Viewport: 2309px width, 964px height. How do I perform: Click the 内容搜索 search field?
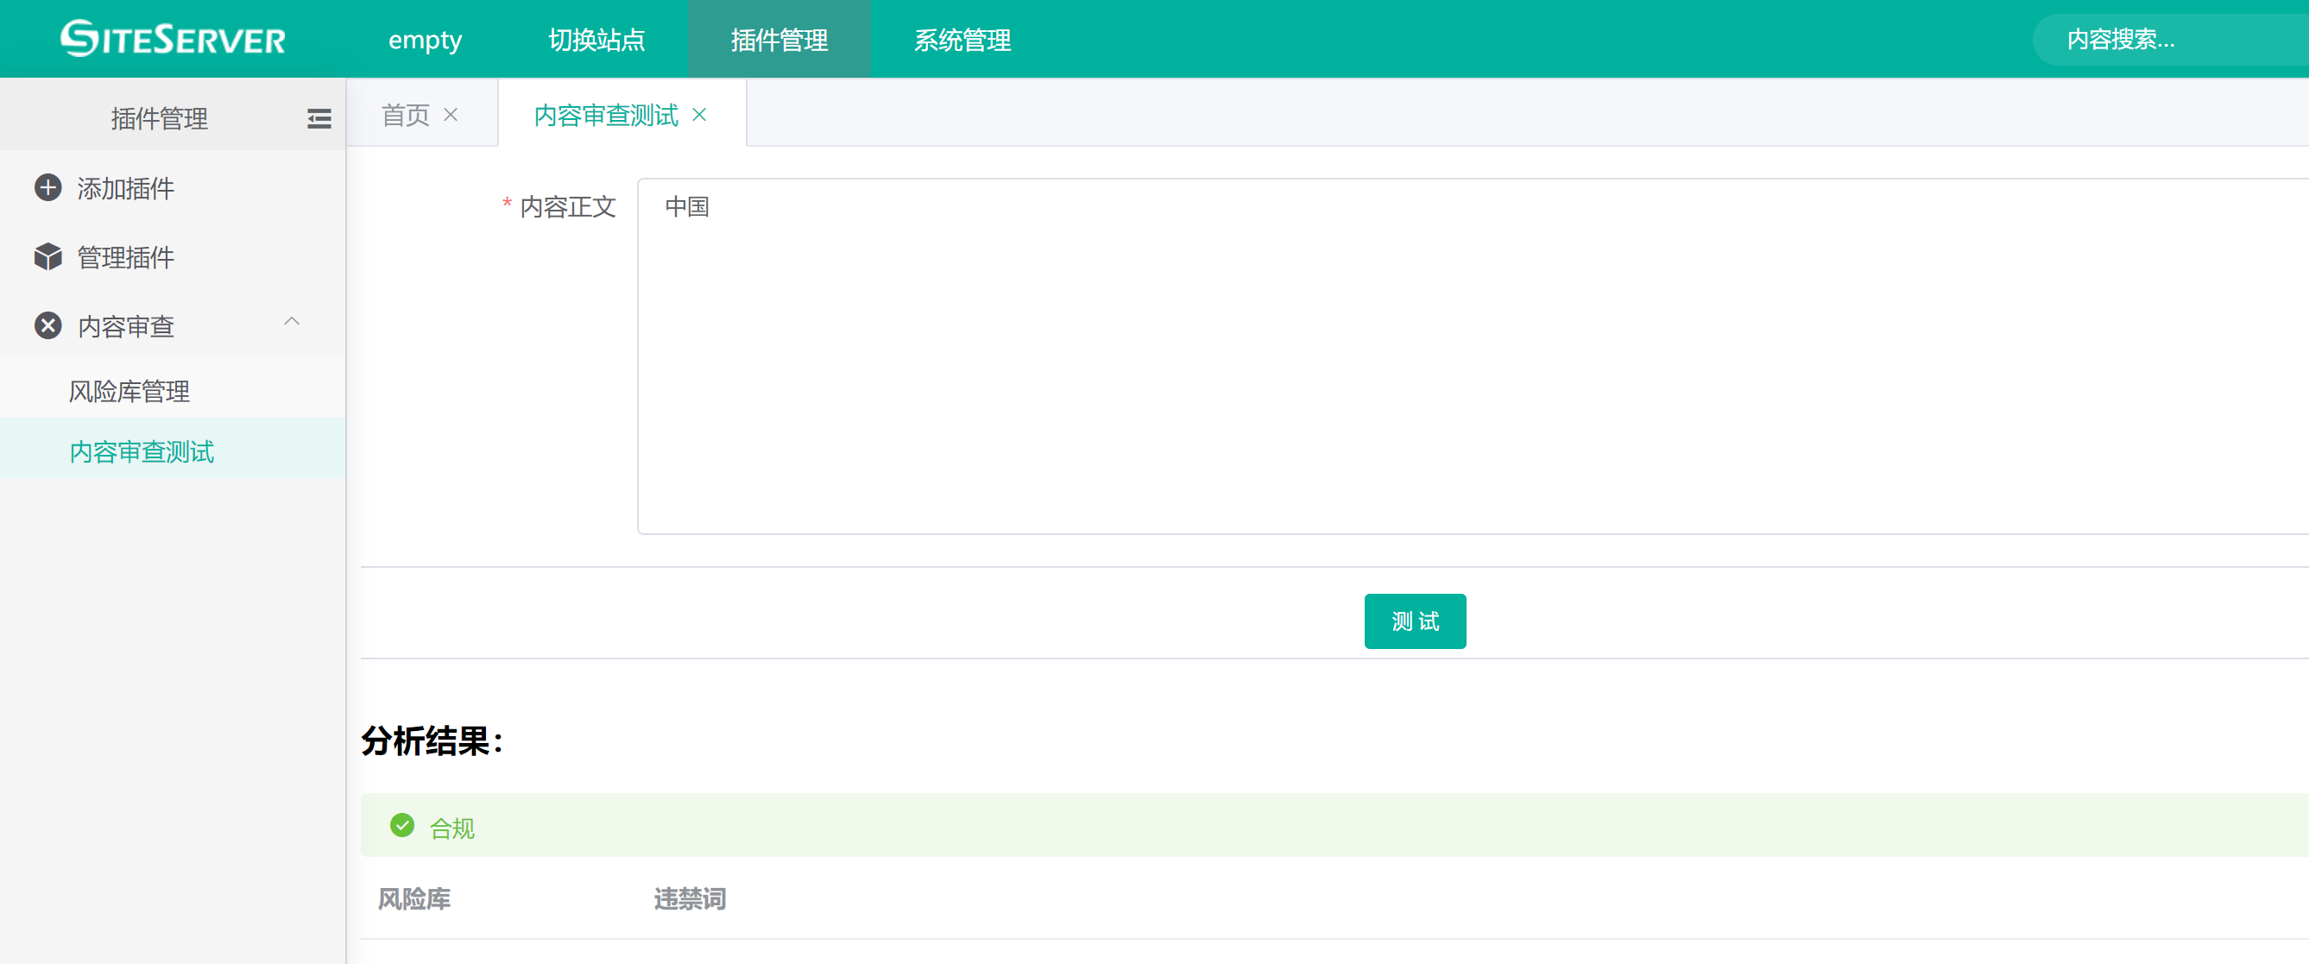(x=2169, y=40)
